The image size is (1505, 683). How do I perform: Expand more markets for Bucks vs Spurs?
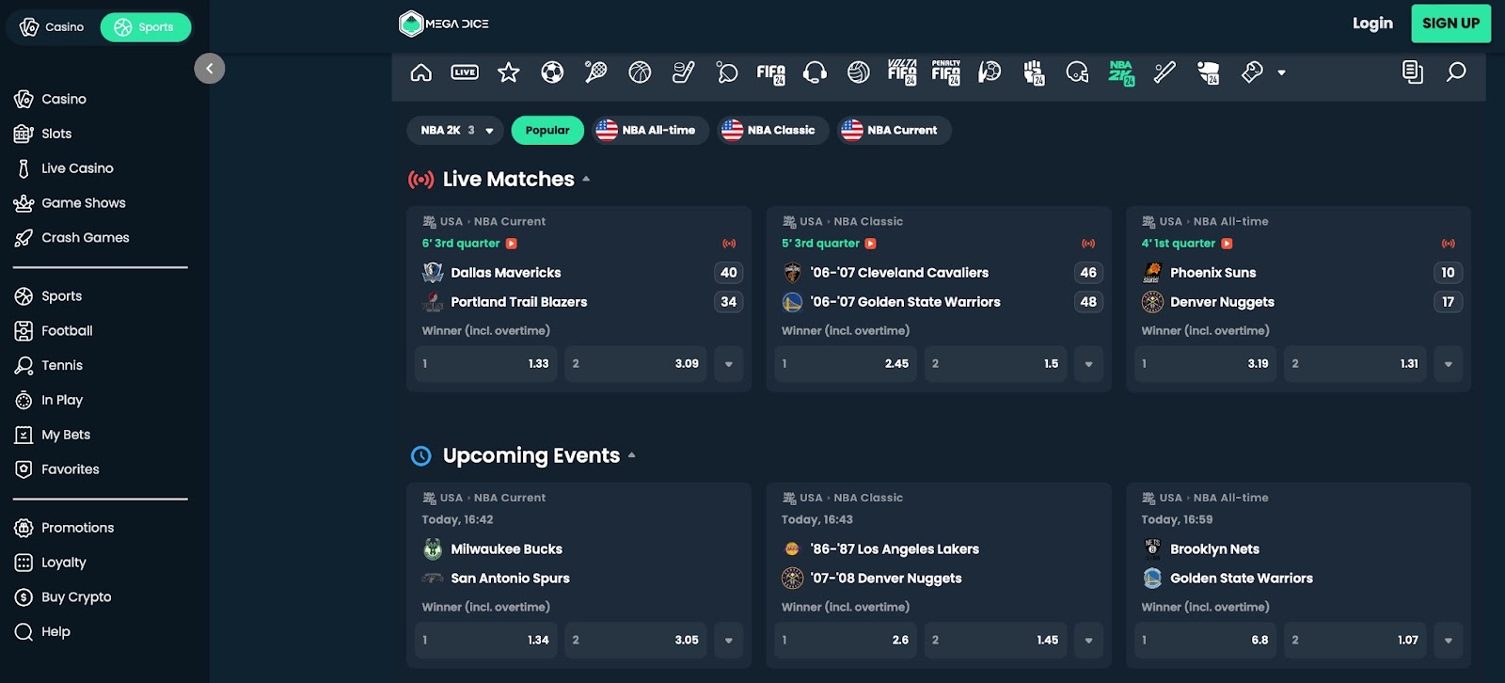tap(729, 641)
